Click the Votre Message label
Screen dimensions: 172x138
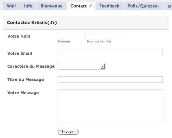click(x=23, y=93)
